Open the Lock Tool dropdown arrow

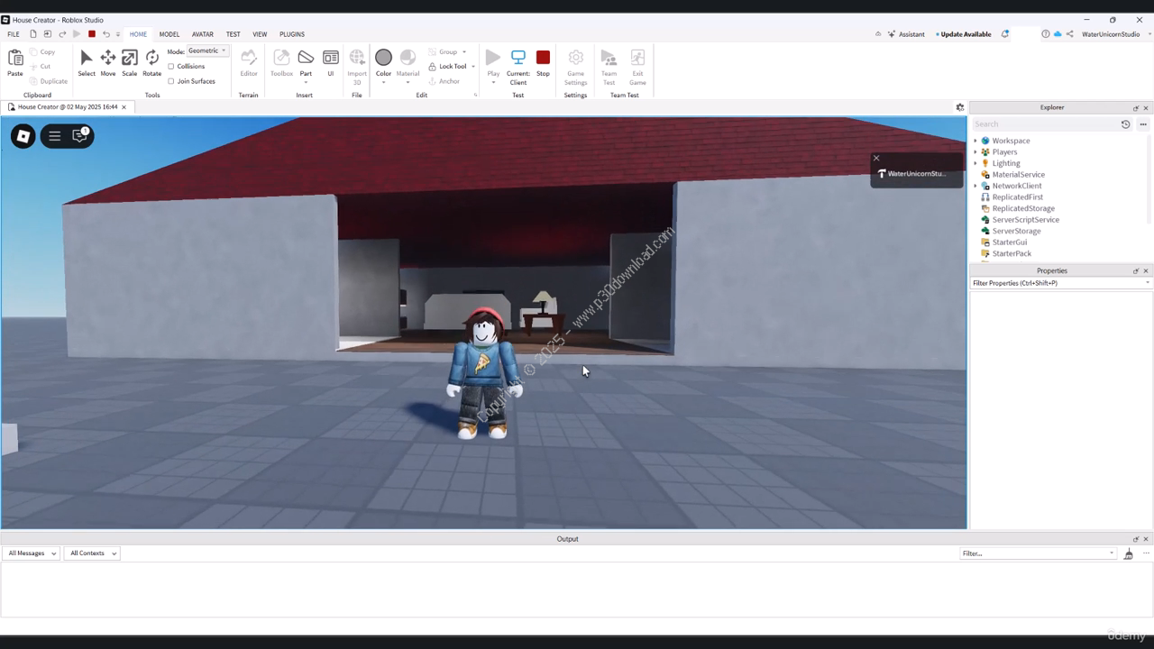click(x=473, y=67)
